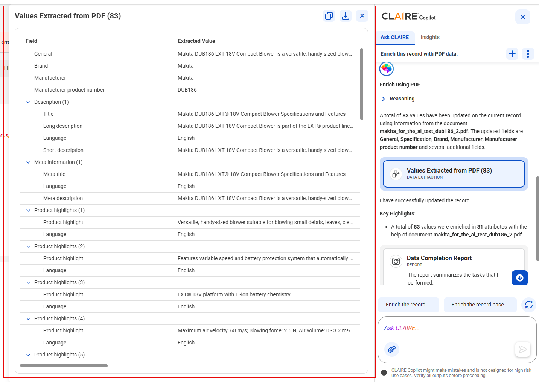Viewport: 539px width, 382px height.
Task: Choose the 'Enrich the record base...' suggestion
Action: tap(480, 305)
